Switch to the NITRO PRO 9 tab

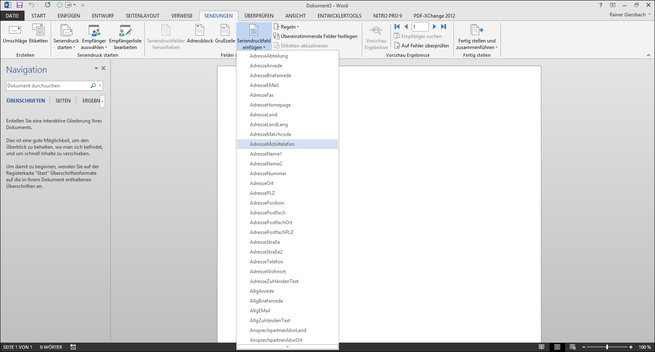click(x=388, y=16)
